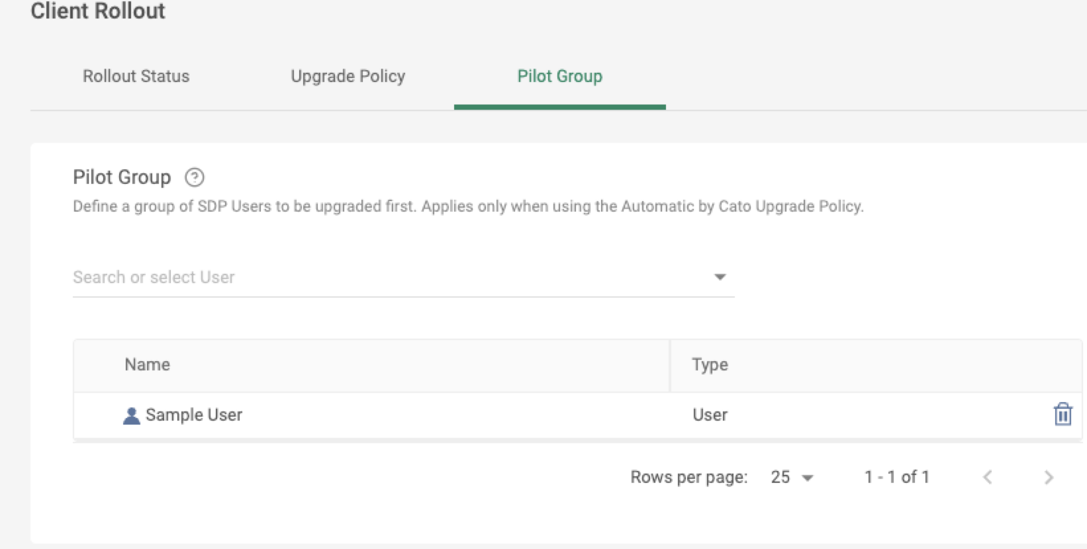Image resolution: width=1087 pixels, height=549 pixels.
Task: Click the rows per page value 25
Action: pos(780,477)
